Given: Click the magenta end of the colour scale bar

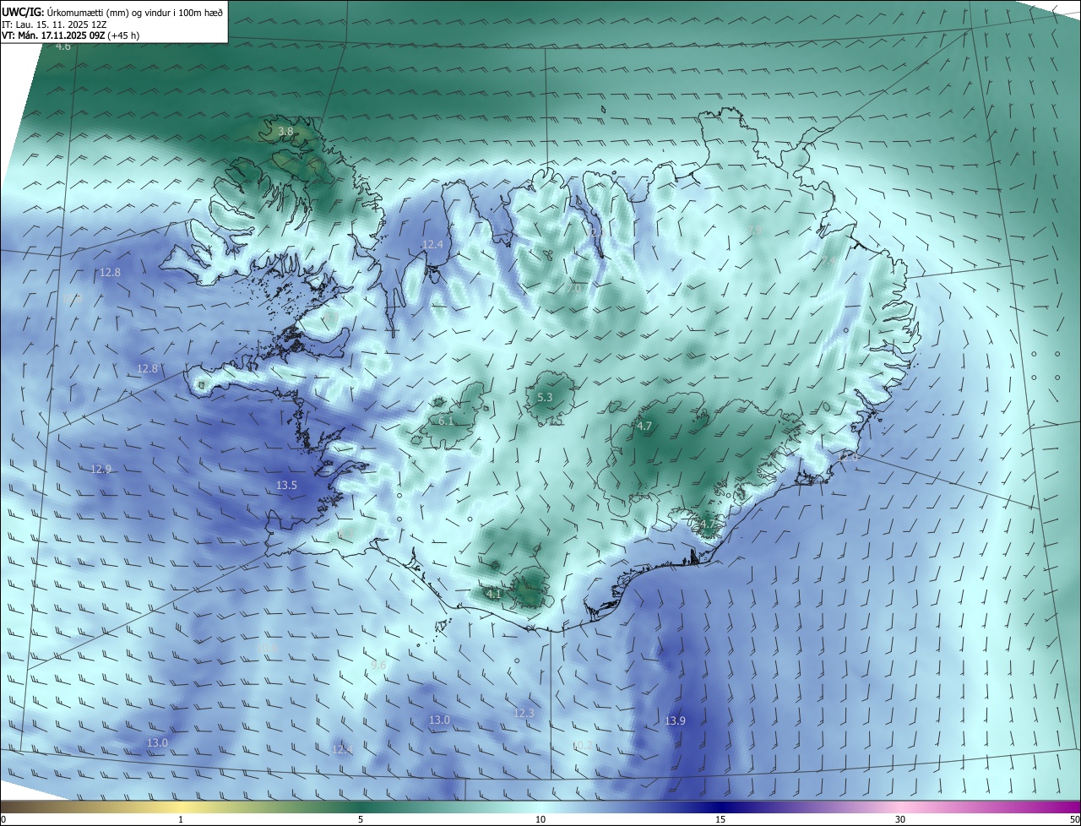Looking at the screenshot, I should point(1073,807).
